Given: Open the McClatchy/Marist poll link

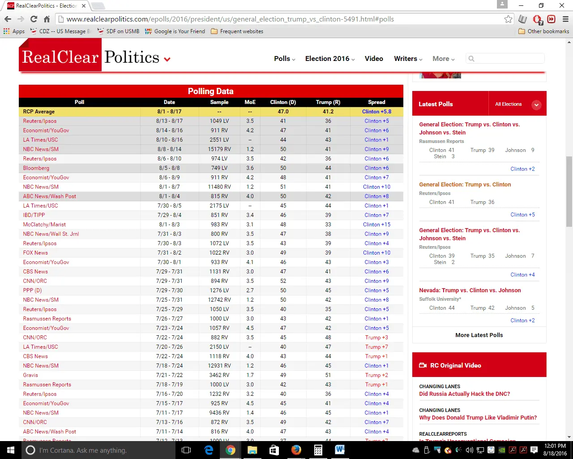Looking at the screenshot, I should click(x=44, y=225).
